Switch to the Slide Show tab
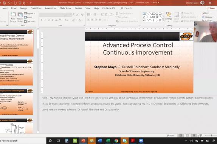The image size is (217, 144). tap(65, 8)
